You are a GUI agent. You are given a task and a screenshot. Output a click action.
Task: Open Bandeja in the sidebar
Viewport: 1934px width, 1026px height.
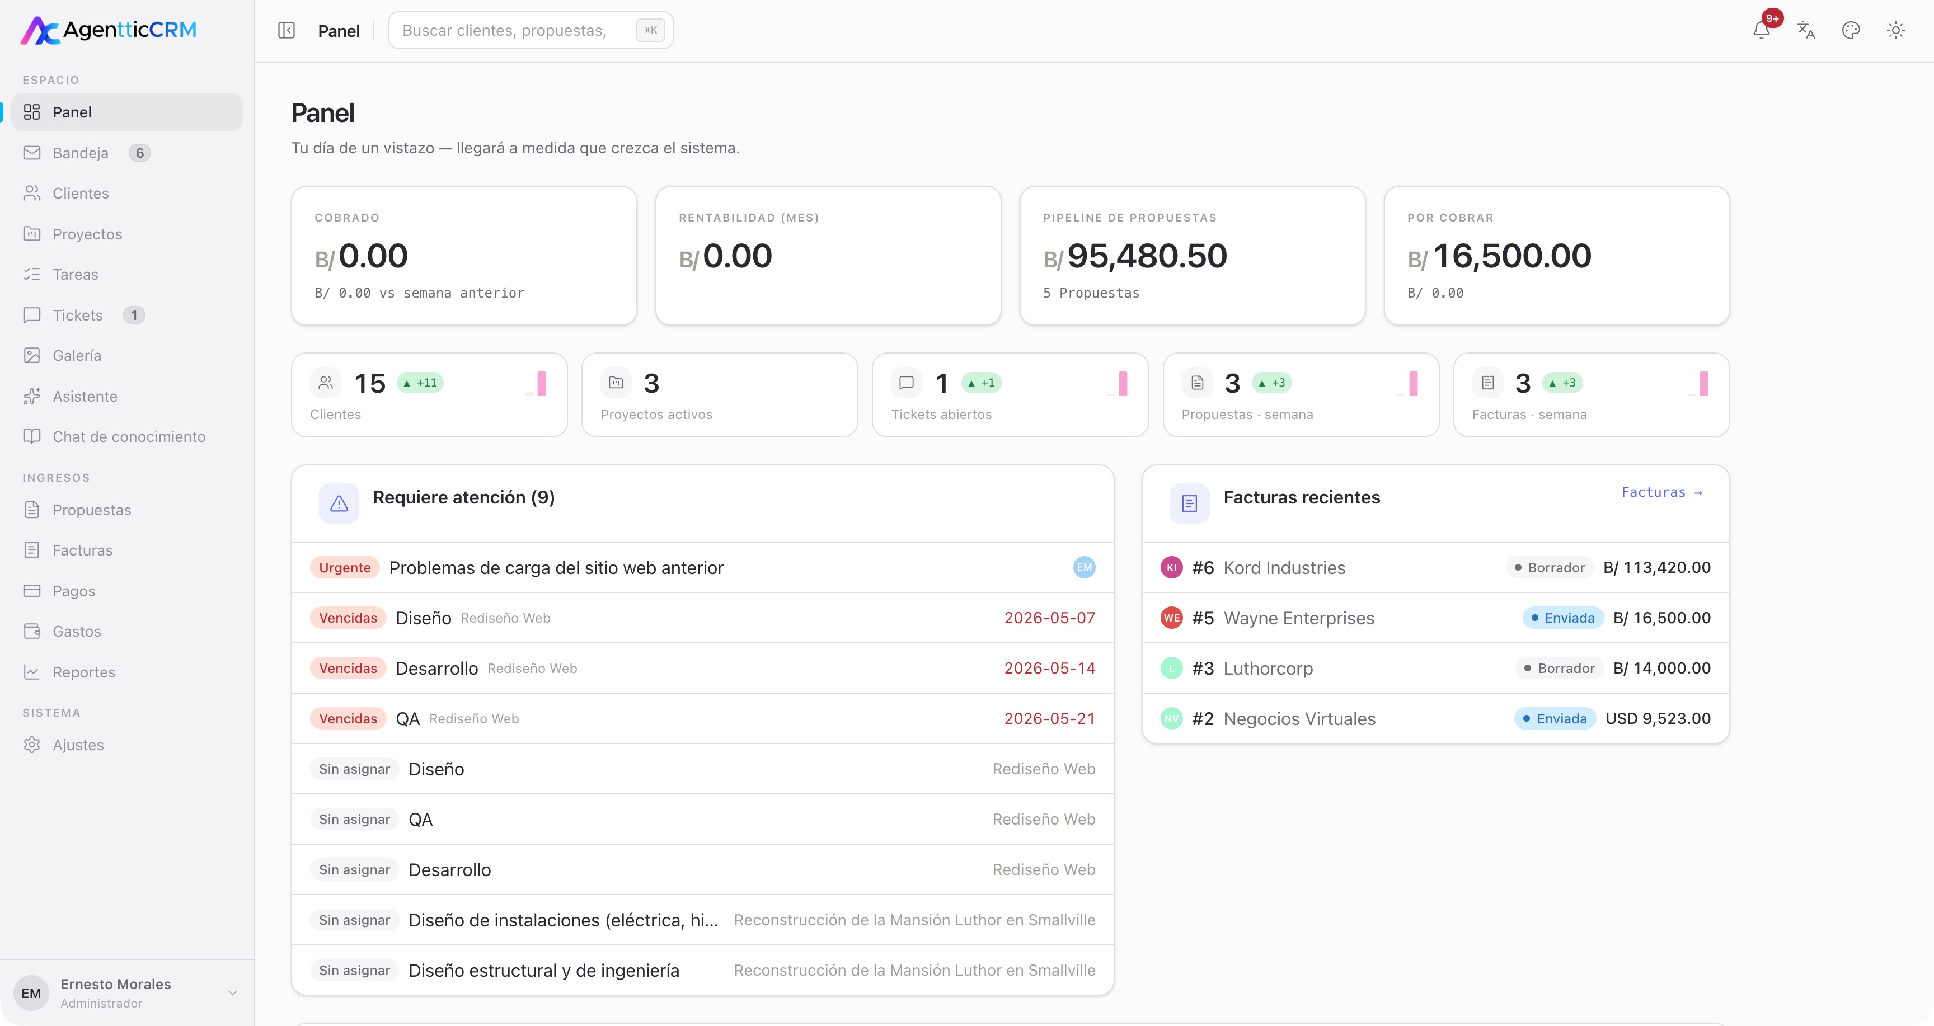(x=126, y=152)
